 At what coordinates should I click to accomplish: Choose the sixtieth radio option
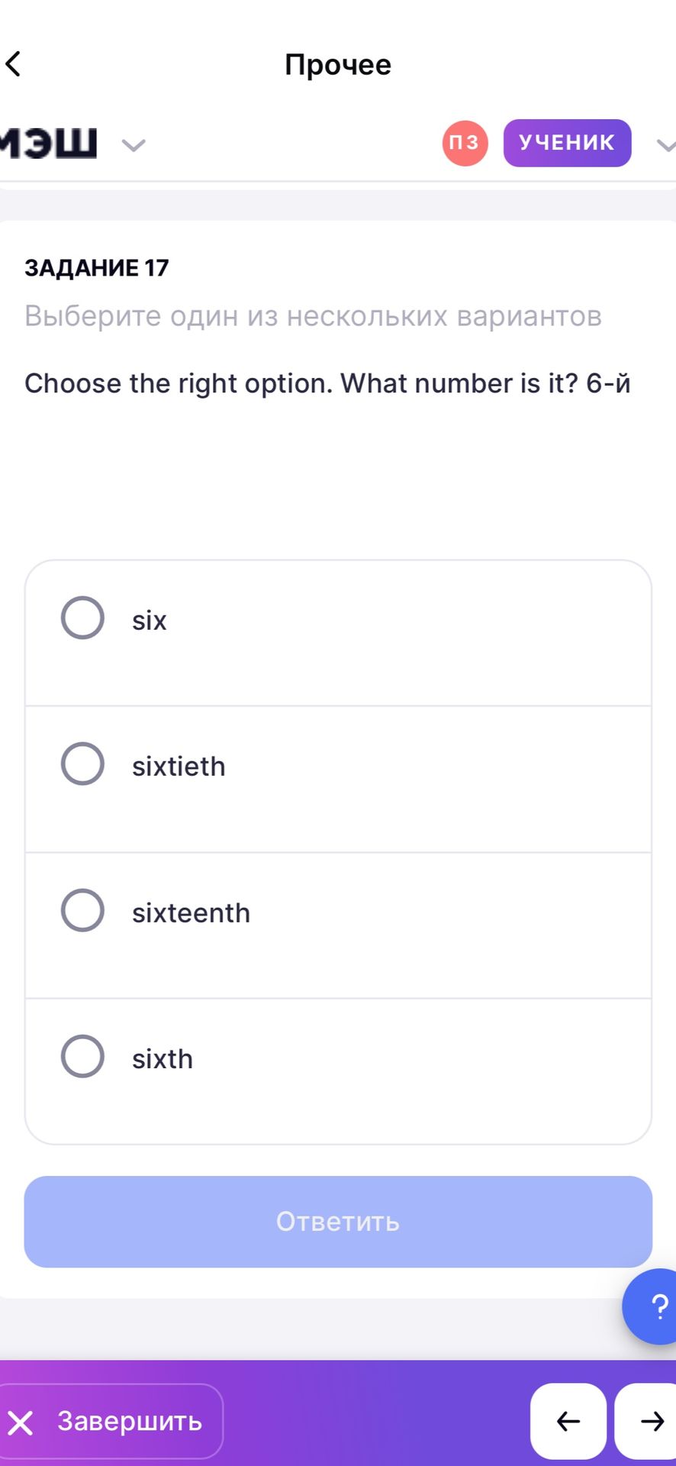tap(82, 764)
